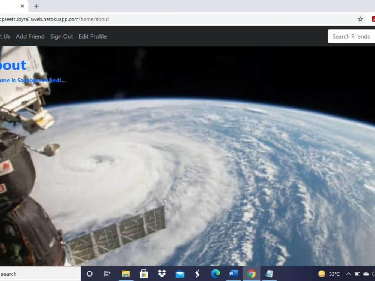This screenshot has width=375, height=281.
Task: Open Microsoft Store from the taskbar
Action: point(144,274)
